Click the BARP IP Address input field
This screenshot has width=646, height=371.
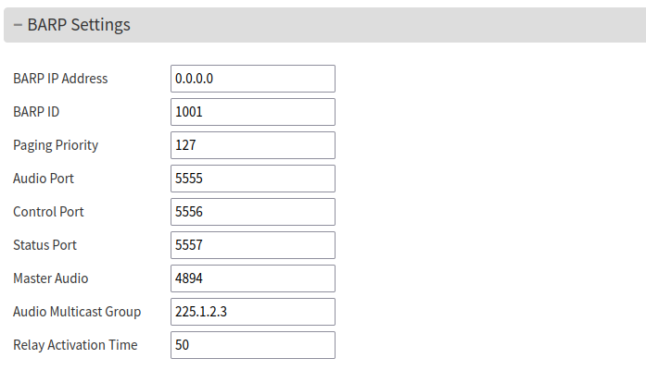(252, 79)
